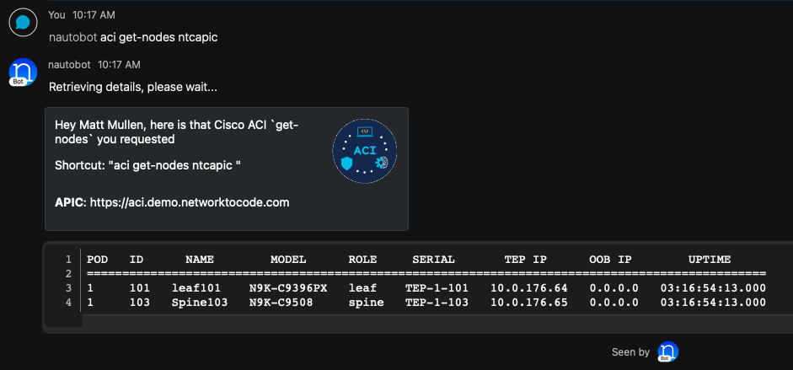The height and width of the screenshot is (370, 793).
Task: Click the Cisco ACI logo image
Action: point(365,152)
